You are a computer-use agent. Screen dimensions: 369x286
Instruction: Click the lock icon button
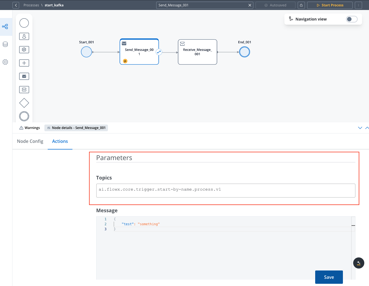pos(301,5)
